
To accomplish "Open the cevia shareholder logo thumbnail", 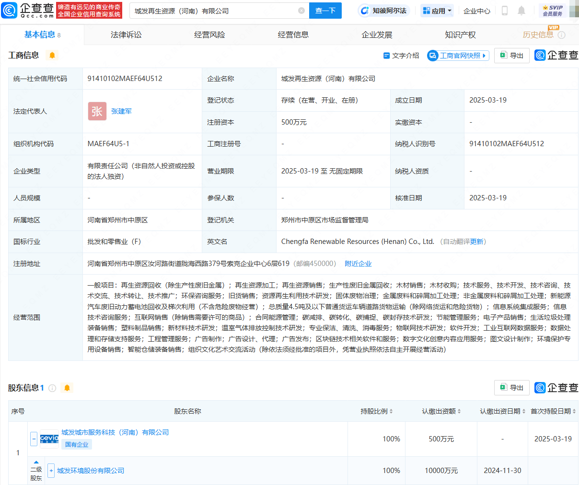I will [49, 439].
